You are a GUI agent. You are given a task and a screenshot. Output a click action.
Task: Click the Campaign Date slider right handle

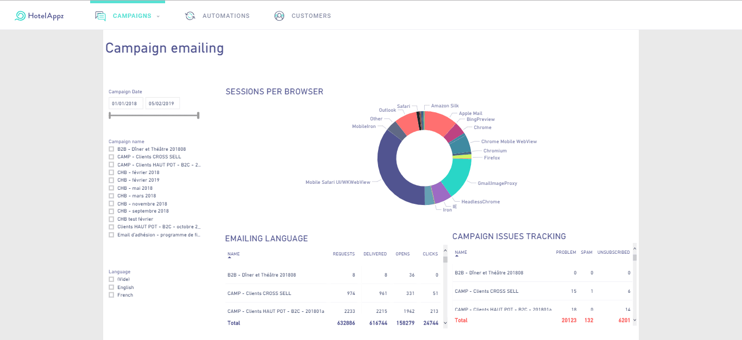(198, 115)
